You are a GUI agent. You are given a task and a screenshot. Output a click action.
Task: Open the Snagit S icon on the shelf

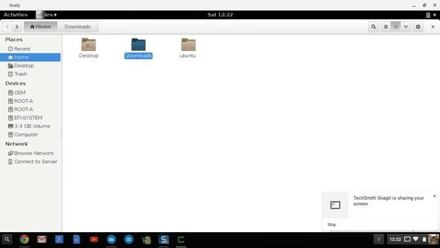point(164,240)
